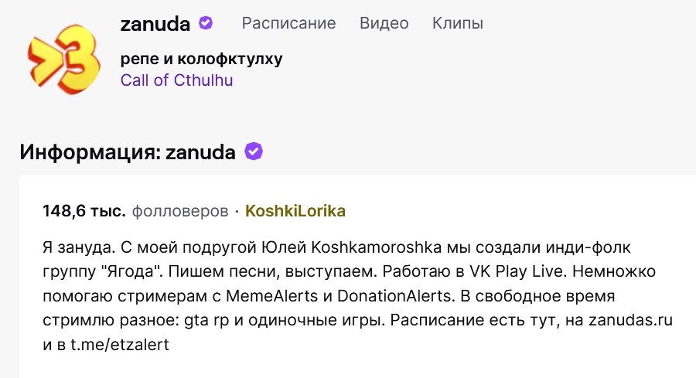Click the band name "Ягода" in the bio
This screenshot has height=378, width=696.
pyautogui.click(x=135, y=271)
